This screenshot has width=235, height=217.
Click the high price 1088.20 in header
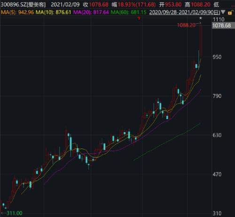(x=201, y=5)
